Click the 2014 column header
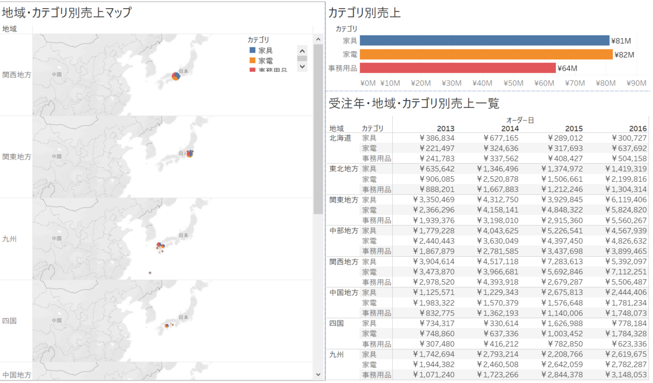 pyautogui.click(x=509, y=128)
